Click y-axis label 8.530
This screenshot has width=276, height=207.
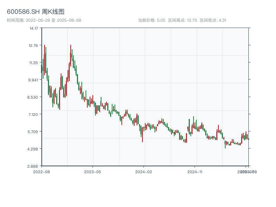pos(32,97)
